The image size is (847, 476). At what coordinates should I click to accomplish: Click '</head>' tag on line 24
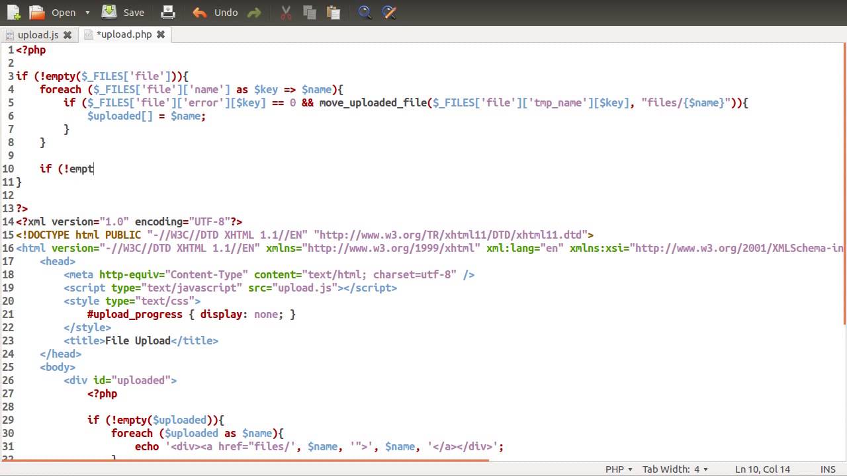point(60,354)
